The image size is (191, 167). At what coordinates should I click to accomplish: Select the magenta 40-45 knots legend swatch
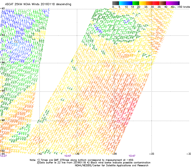169,3
